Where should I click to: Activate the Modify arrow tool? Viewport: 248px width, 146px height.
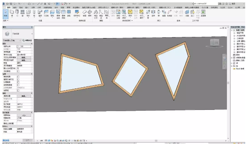5,13
